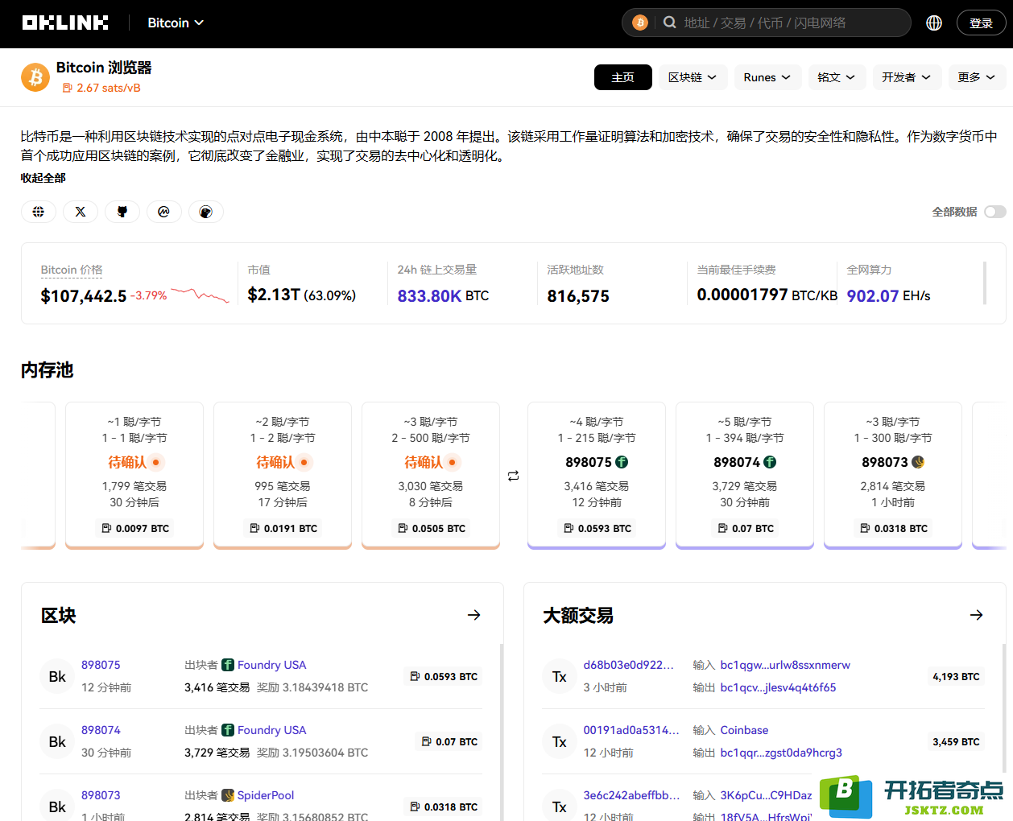Click the gas pump icon next to 2.67 sats/vB

point(68,88)
